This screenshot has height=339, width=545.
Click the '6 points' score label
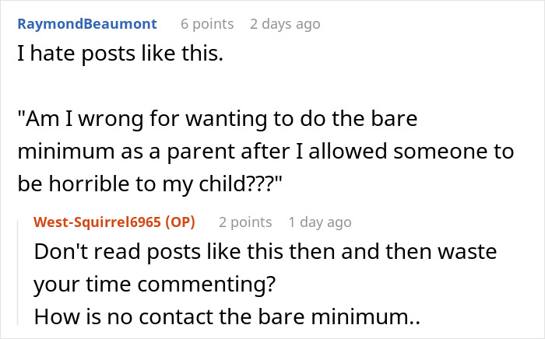(207, 24)
